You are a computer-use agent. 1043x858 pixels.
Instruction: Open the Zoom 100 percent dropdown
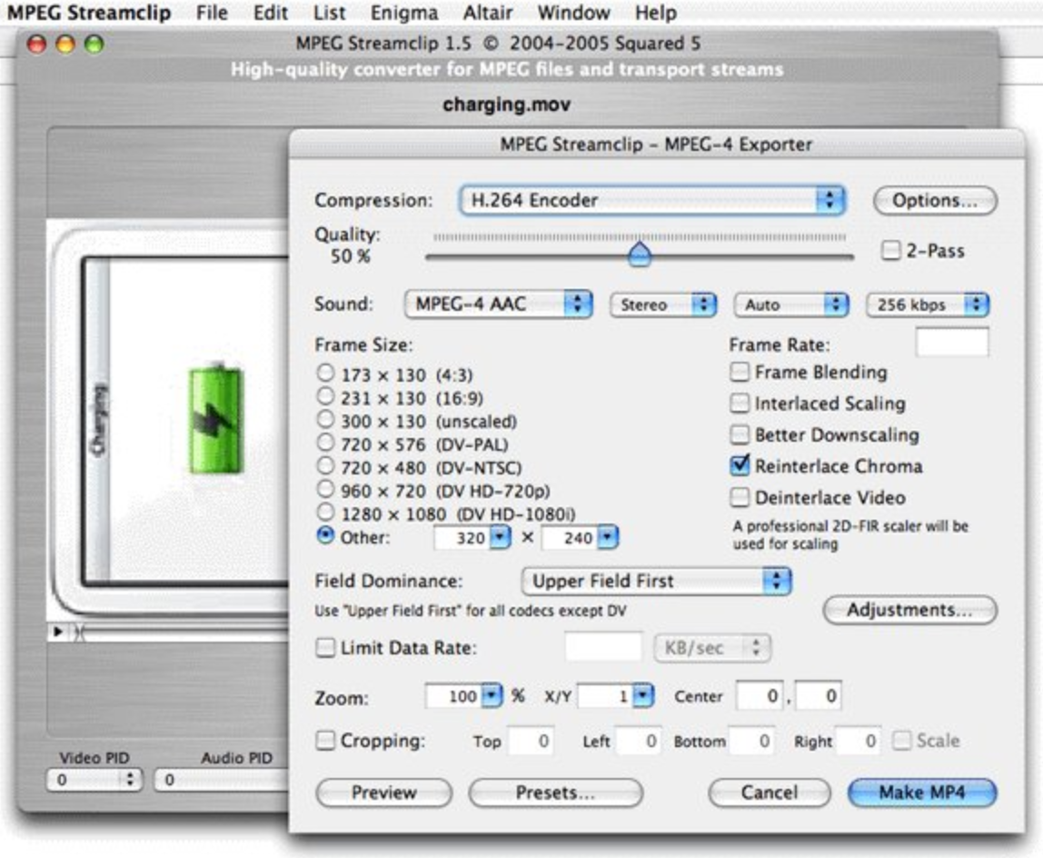tap(492, 696)
